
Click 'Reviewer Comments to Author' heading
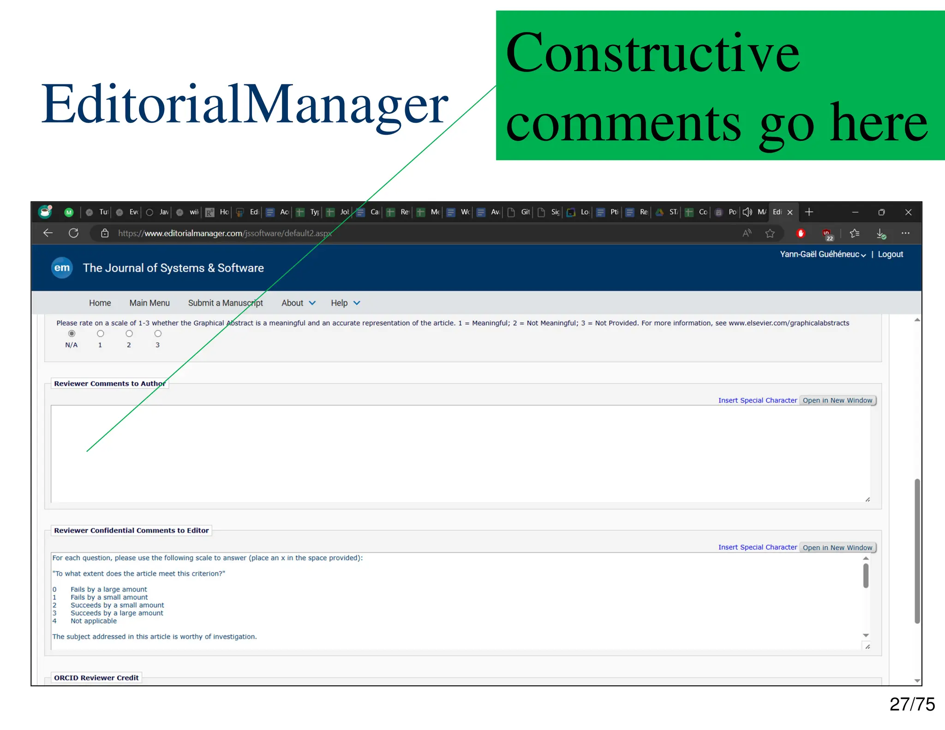[110, 383]
